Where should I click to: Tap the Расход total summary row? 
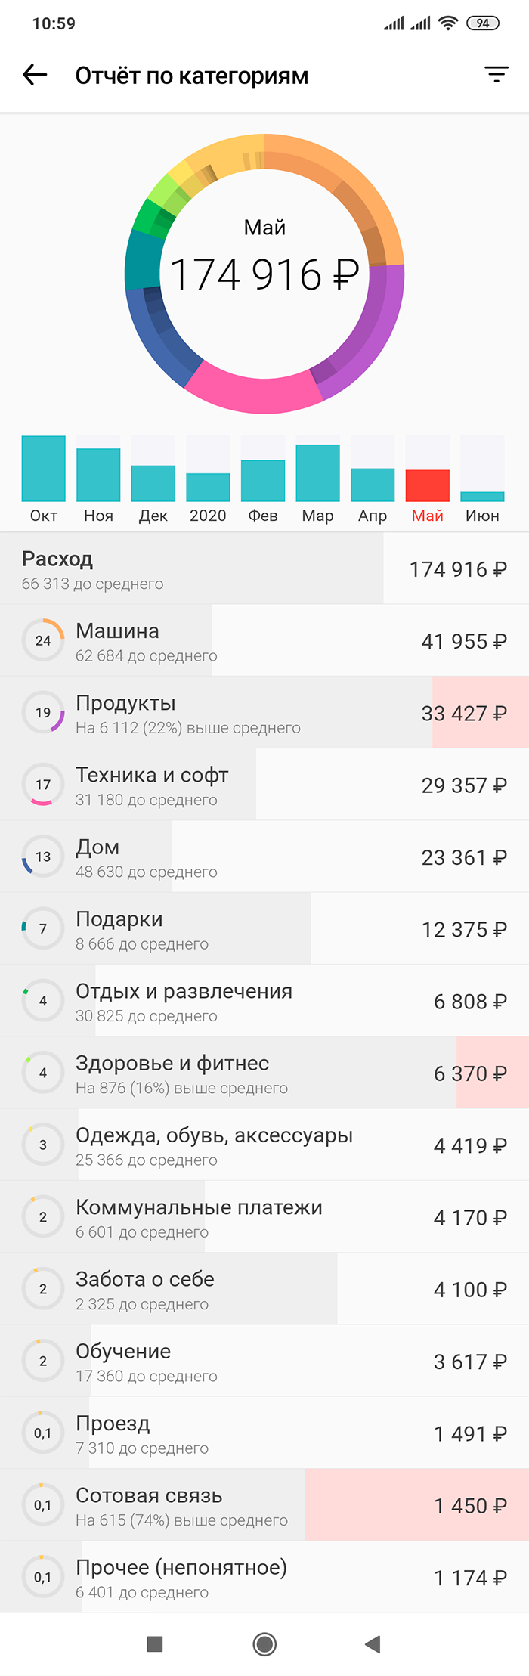click(264, 568)
